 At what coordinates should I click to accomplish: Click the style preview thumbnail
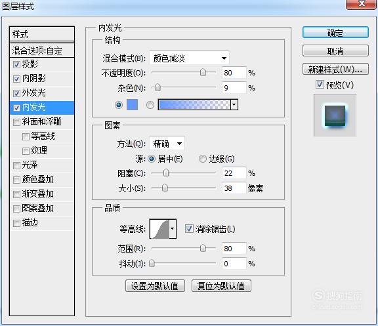[x=335, y=115]
